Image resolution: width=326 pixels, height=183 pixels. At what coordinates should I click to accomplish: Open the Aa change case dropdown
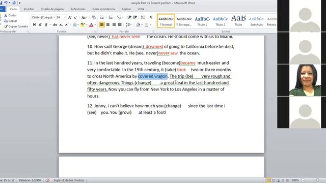84,17
